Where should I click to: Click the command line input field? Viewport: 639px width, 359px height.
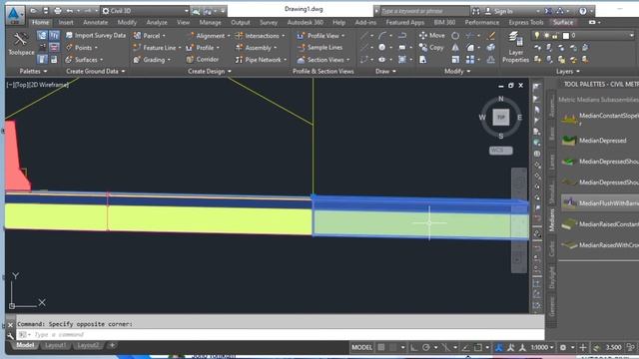point(286,335)
